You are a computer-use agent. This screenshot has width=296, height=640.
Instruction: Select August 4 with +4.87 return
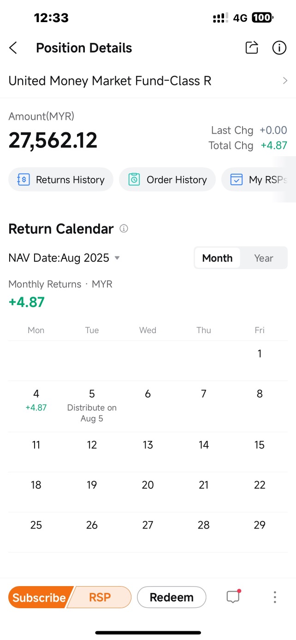pyautogui.click(x=36, y=400)
